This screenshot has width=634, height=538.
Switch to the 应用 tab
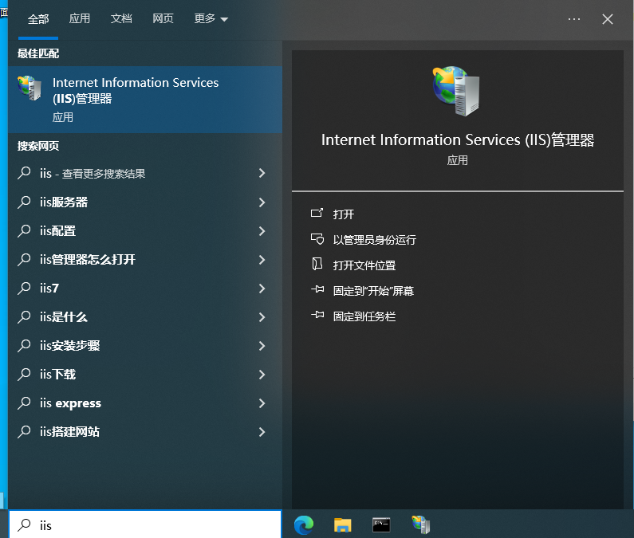(x=80, y=19)
